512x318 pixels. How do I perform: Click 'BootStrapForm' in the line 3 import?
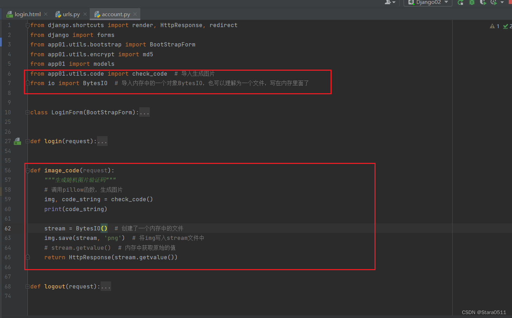click(173, 45)
